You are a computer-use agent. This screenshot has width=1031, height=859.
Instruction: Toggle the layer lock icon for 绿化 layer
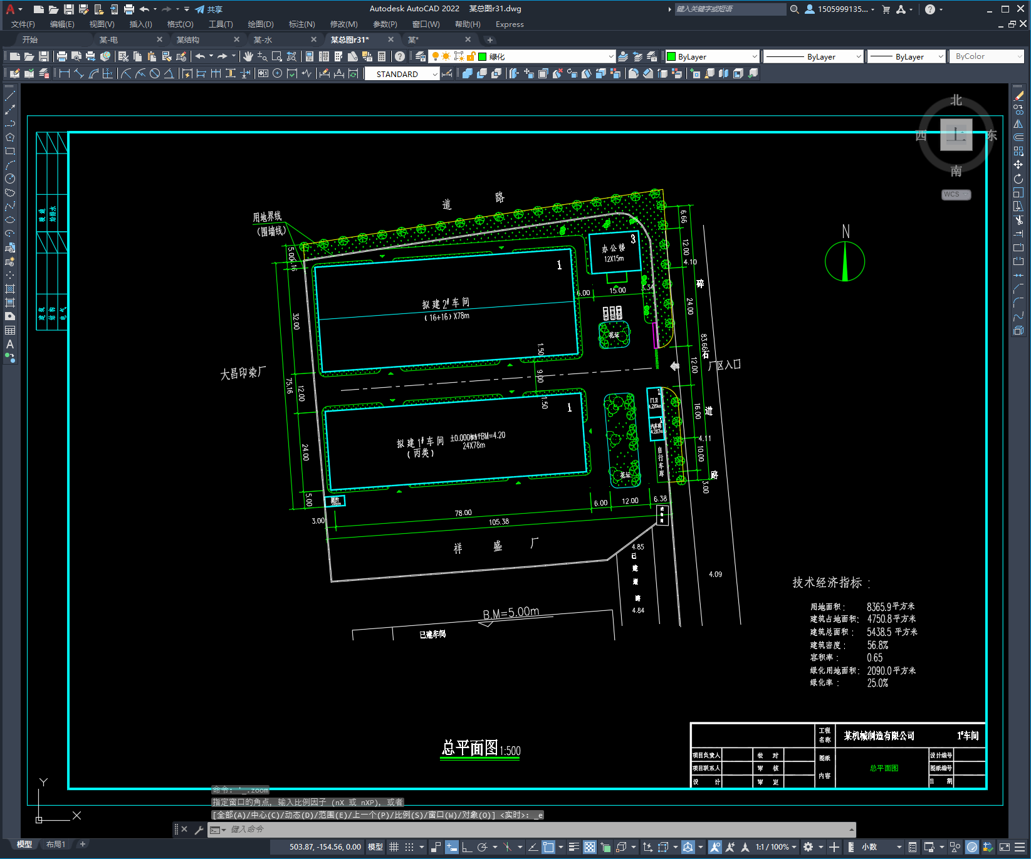(x=471, y=56)
